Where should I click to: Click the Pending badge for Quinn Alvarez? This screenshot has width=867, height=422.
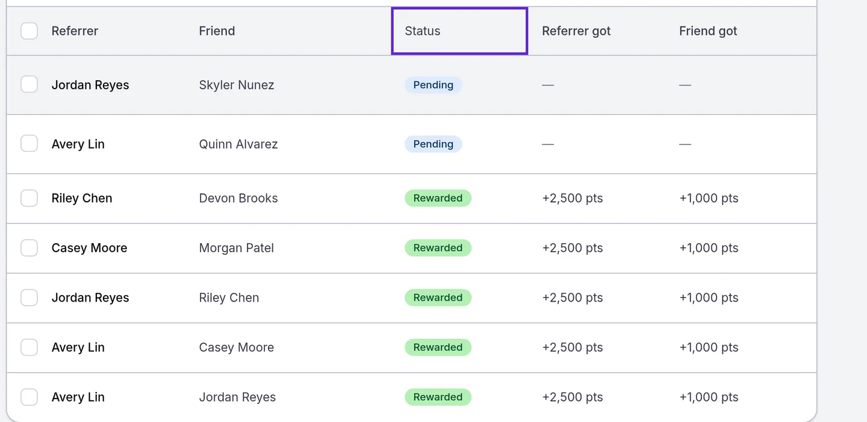[x=433, y=144]
